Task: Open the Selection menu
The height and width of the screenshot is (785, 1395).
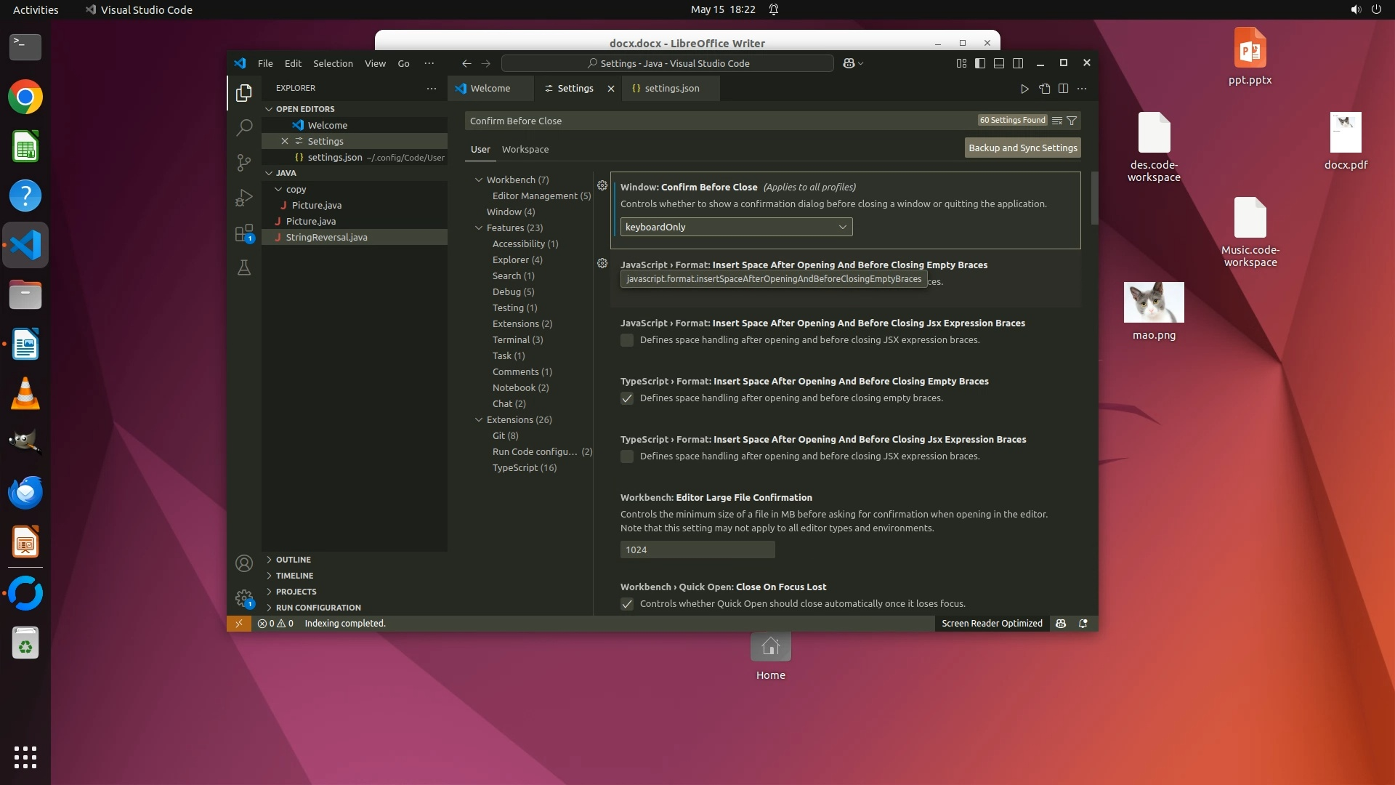Action: [x=333, y=63]
